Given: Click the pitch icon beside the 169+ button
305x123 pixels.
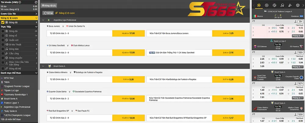Looking at the screenshot, I should pos(296,115).
